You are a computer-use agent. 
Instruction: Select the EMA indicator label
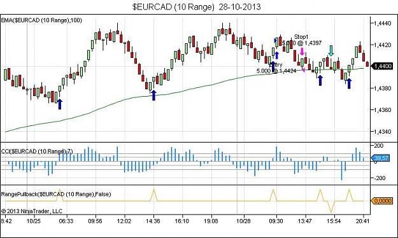pos(41,20)
